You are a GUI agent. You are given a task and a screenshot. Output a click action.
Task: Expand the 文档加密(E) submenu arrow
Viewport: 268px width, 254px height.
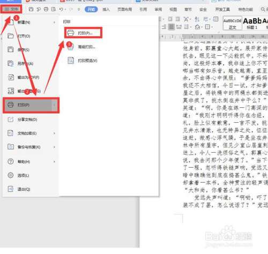[54, 133]
